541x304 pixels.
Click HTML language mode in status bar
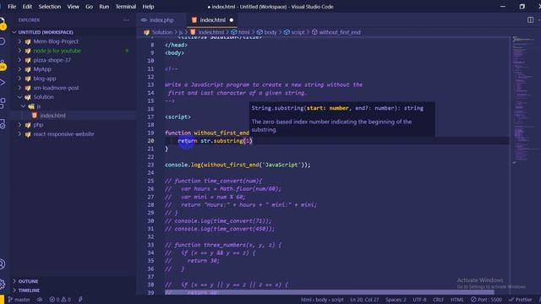[x=457, y=300]
